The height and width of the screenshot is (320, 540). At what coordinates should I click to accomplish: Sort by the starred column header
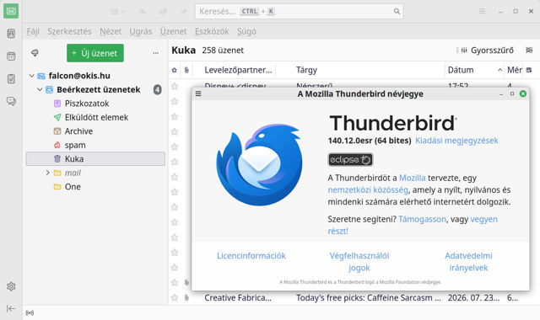(175, 70)
